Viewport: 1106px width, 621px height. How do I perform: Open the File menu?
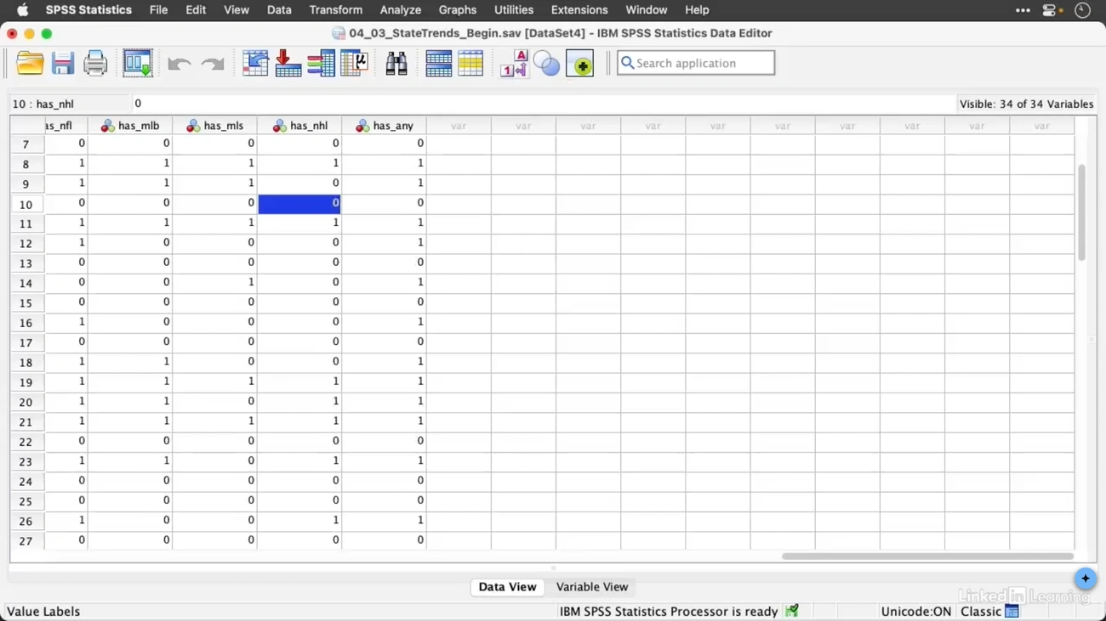tap(158, 10)
